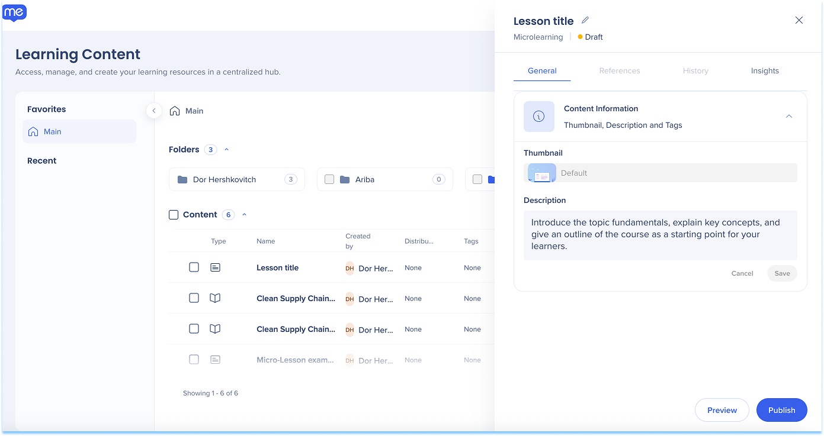
Task: Collapse the Content Information accordion
Action: coord(788,117)
